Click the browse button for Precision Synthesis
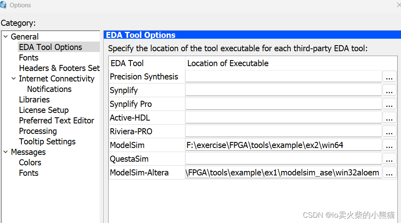 pyautogui.click(x=389, y=77)
